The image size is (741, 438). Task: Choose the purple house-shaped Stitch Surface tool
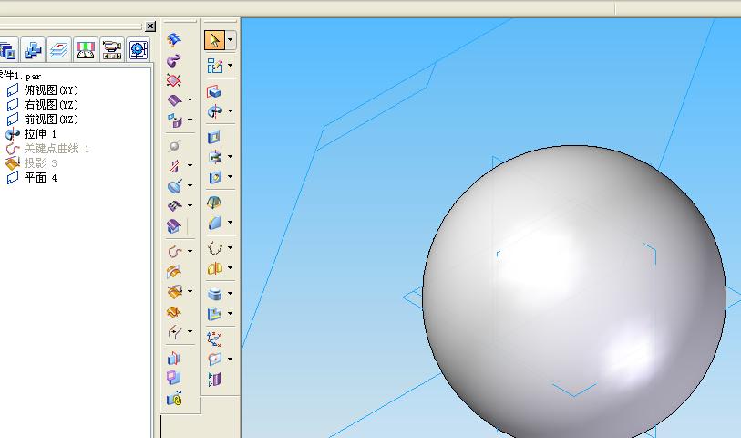174,226
